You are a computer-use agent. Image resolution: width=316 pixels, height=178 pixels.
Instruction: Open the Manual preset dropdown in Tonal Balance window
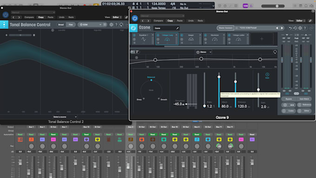coord(33,12)
